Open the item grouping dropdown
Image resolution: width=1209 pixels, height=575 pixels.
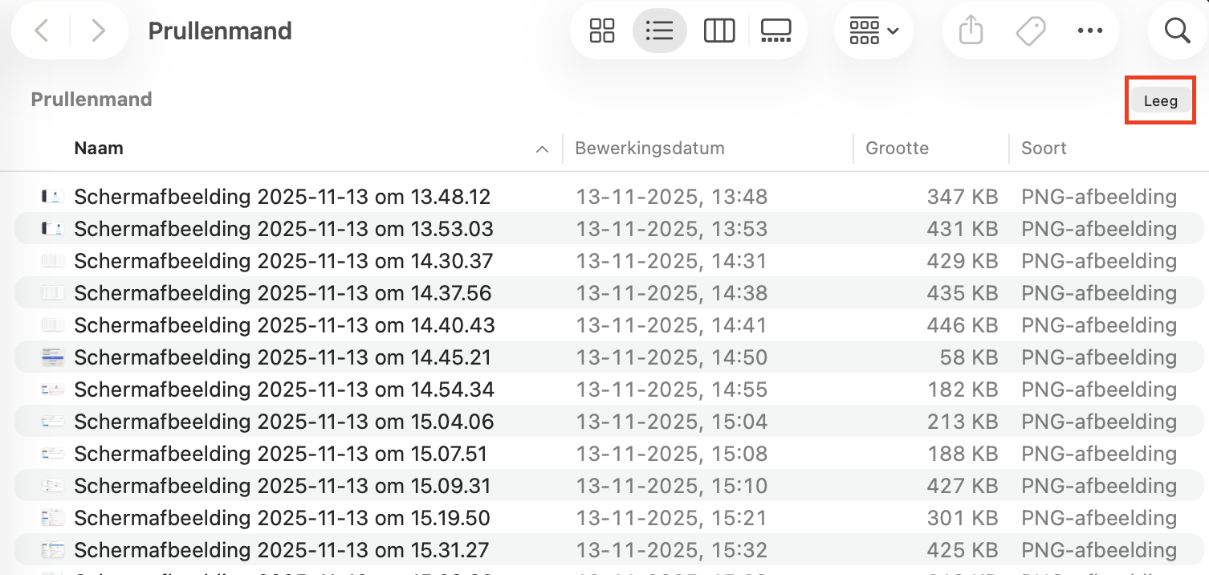(873, 31)
